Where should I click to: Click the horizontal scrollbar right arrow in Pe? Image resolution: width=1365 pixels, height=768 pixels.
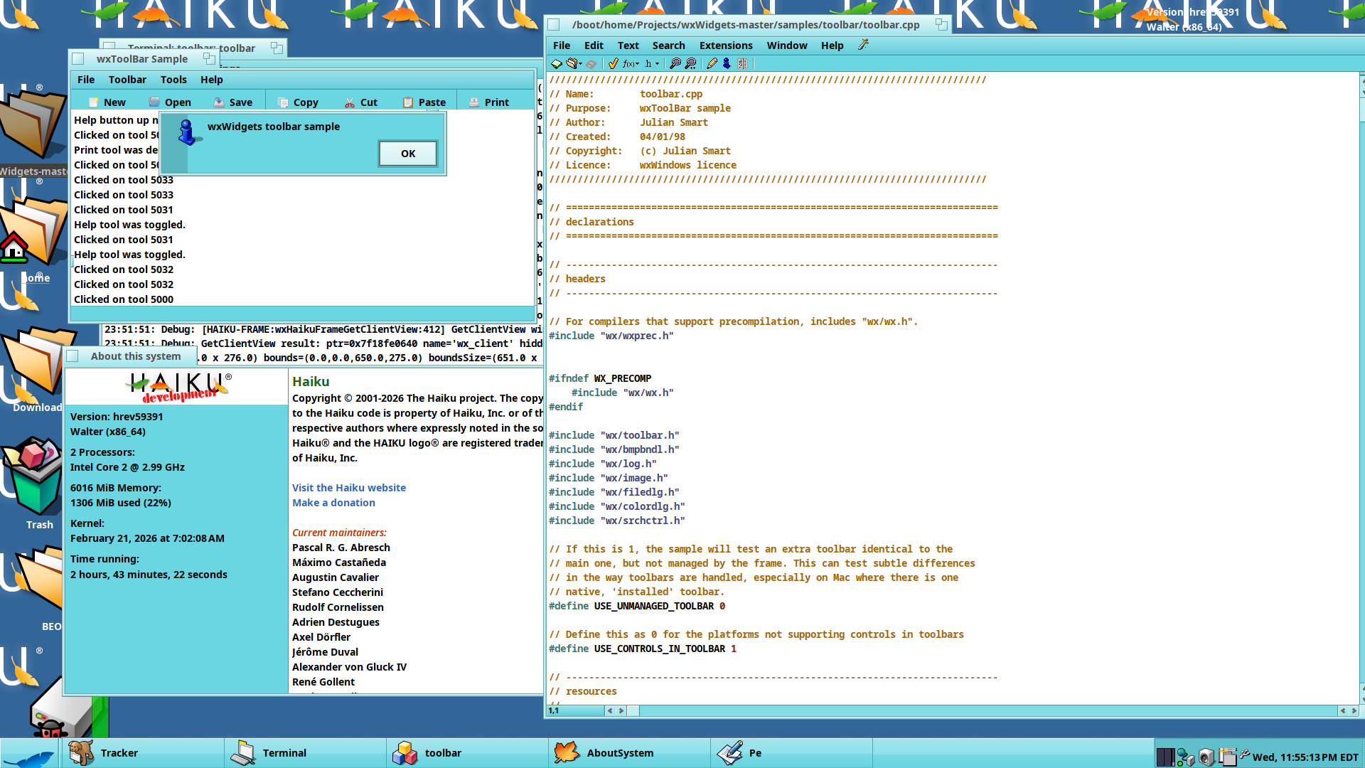[1354, 710]
